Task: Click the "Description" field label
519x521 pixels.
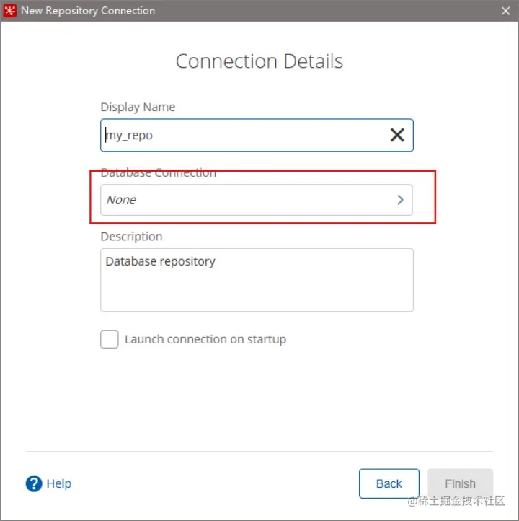Action: point(131,237)
